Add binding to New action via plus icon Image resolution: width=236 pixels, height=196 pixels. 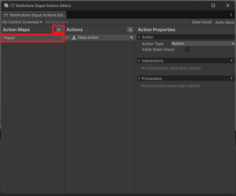pyautogui.click(x=131, y=38)
